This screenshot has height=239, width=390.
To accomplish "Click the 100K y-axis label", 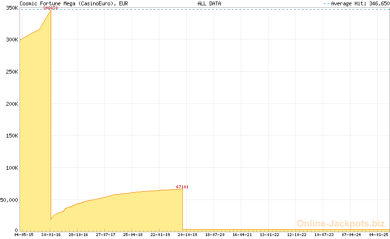I will [9, 168].
